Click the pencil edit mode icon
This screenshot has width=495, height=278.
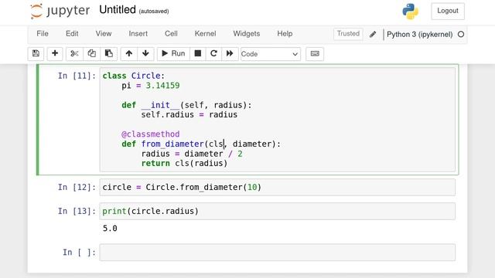[373, 34]
